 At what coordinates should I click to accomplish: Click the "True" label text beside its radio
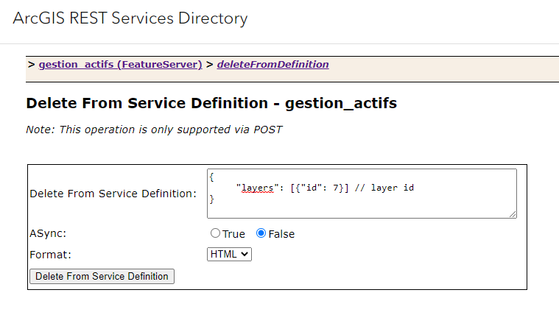pyautogui.click(x=233, y=234)
